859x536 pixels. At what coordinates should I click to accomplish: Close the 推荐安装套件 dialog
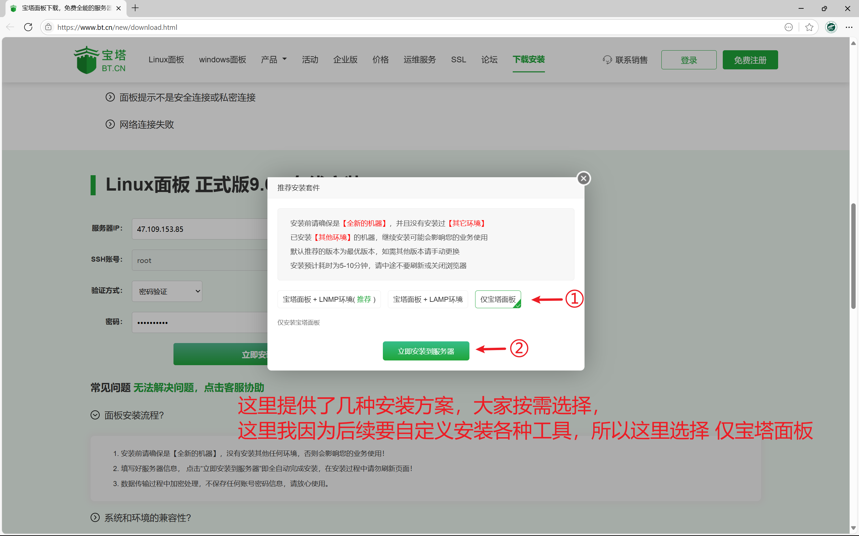point(584,178)
